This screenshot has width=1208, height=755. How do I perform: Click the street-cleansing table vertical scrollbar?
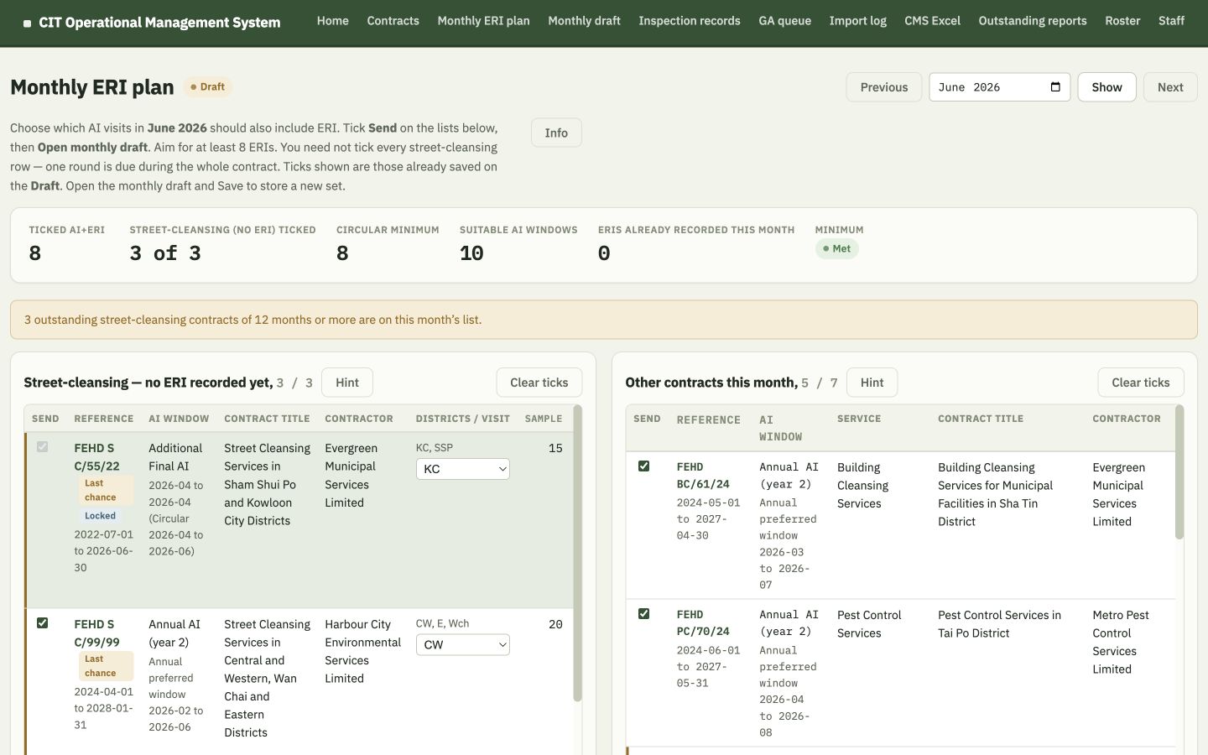pos(577,554)
